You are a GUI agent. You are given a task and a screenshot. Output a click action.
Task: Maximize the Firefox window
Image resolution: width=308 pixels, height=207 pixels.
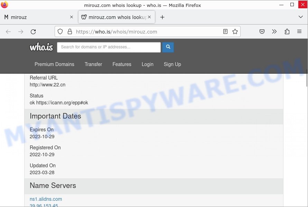coord(292,4)
